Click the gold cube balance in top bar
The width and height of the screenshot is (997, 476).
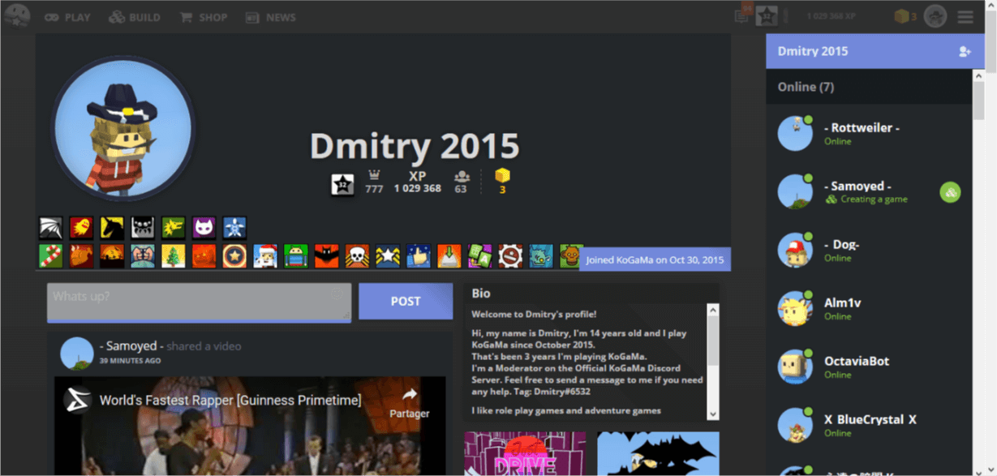click(905, 16)
